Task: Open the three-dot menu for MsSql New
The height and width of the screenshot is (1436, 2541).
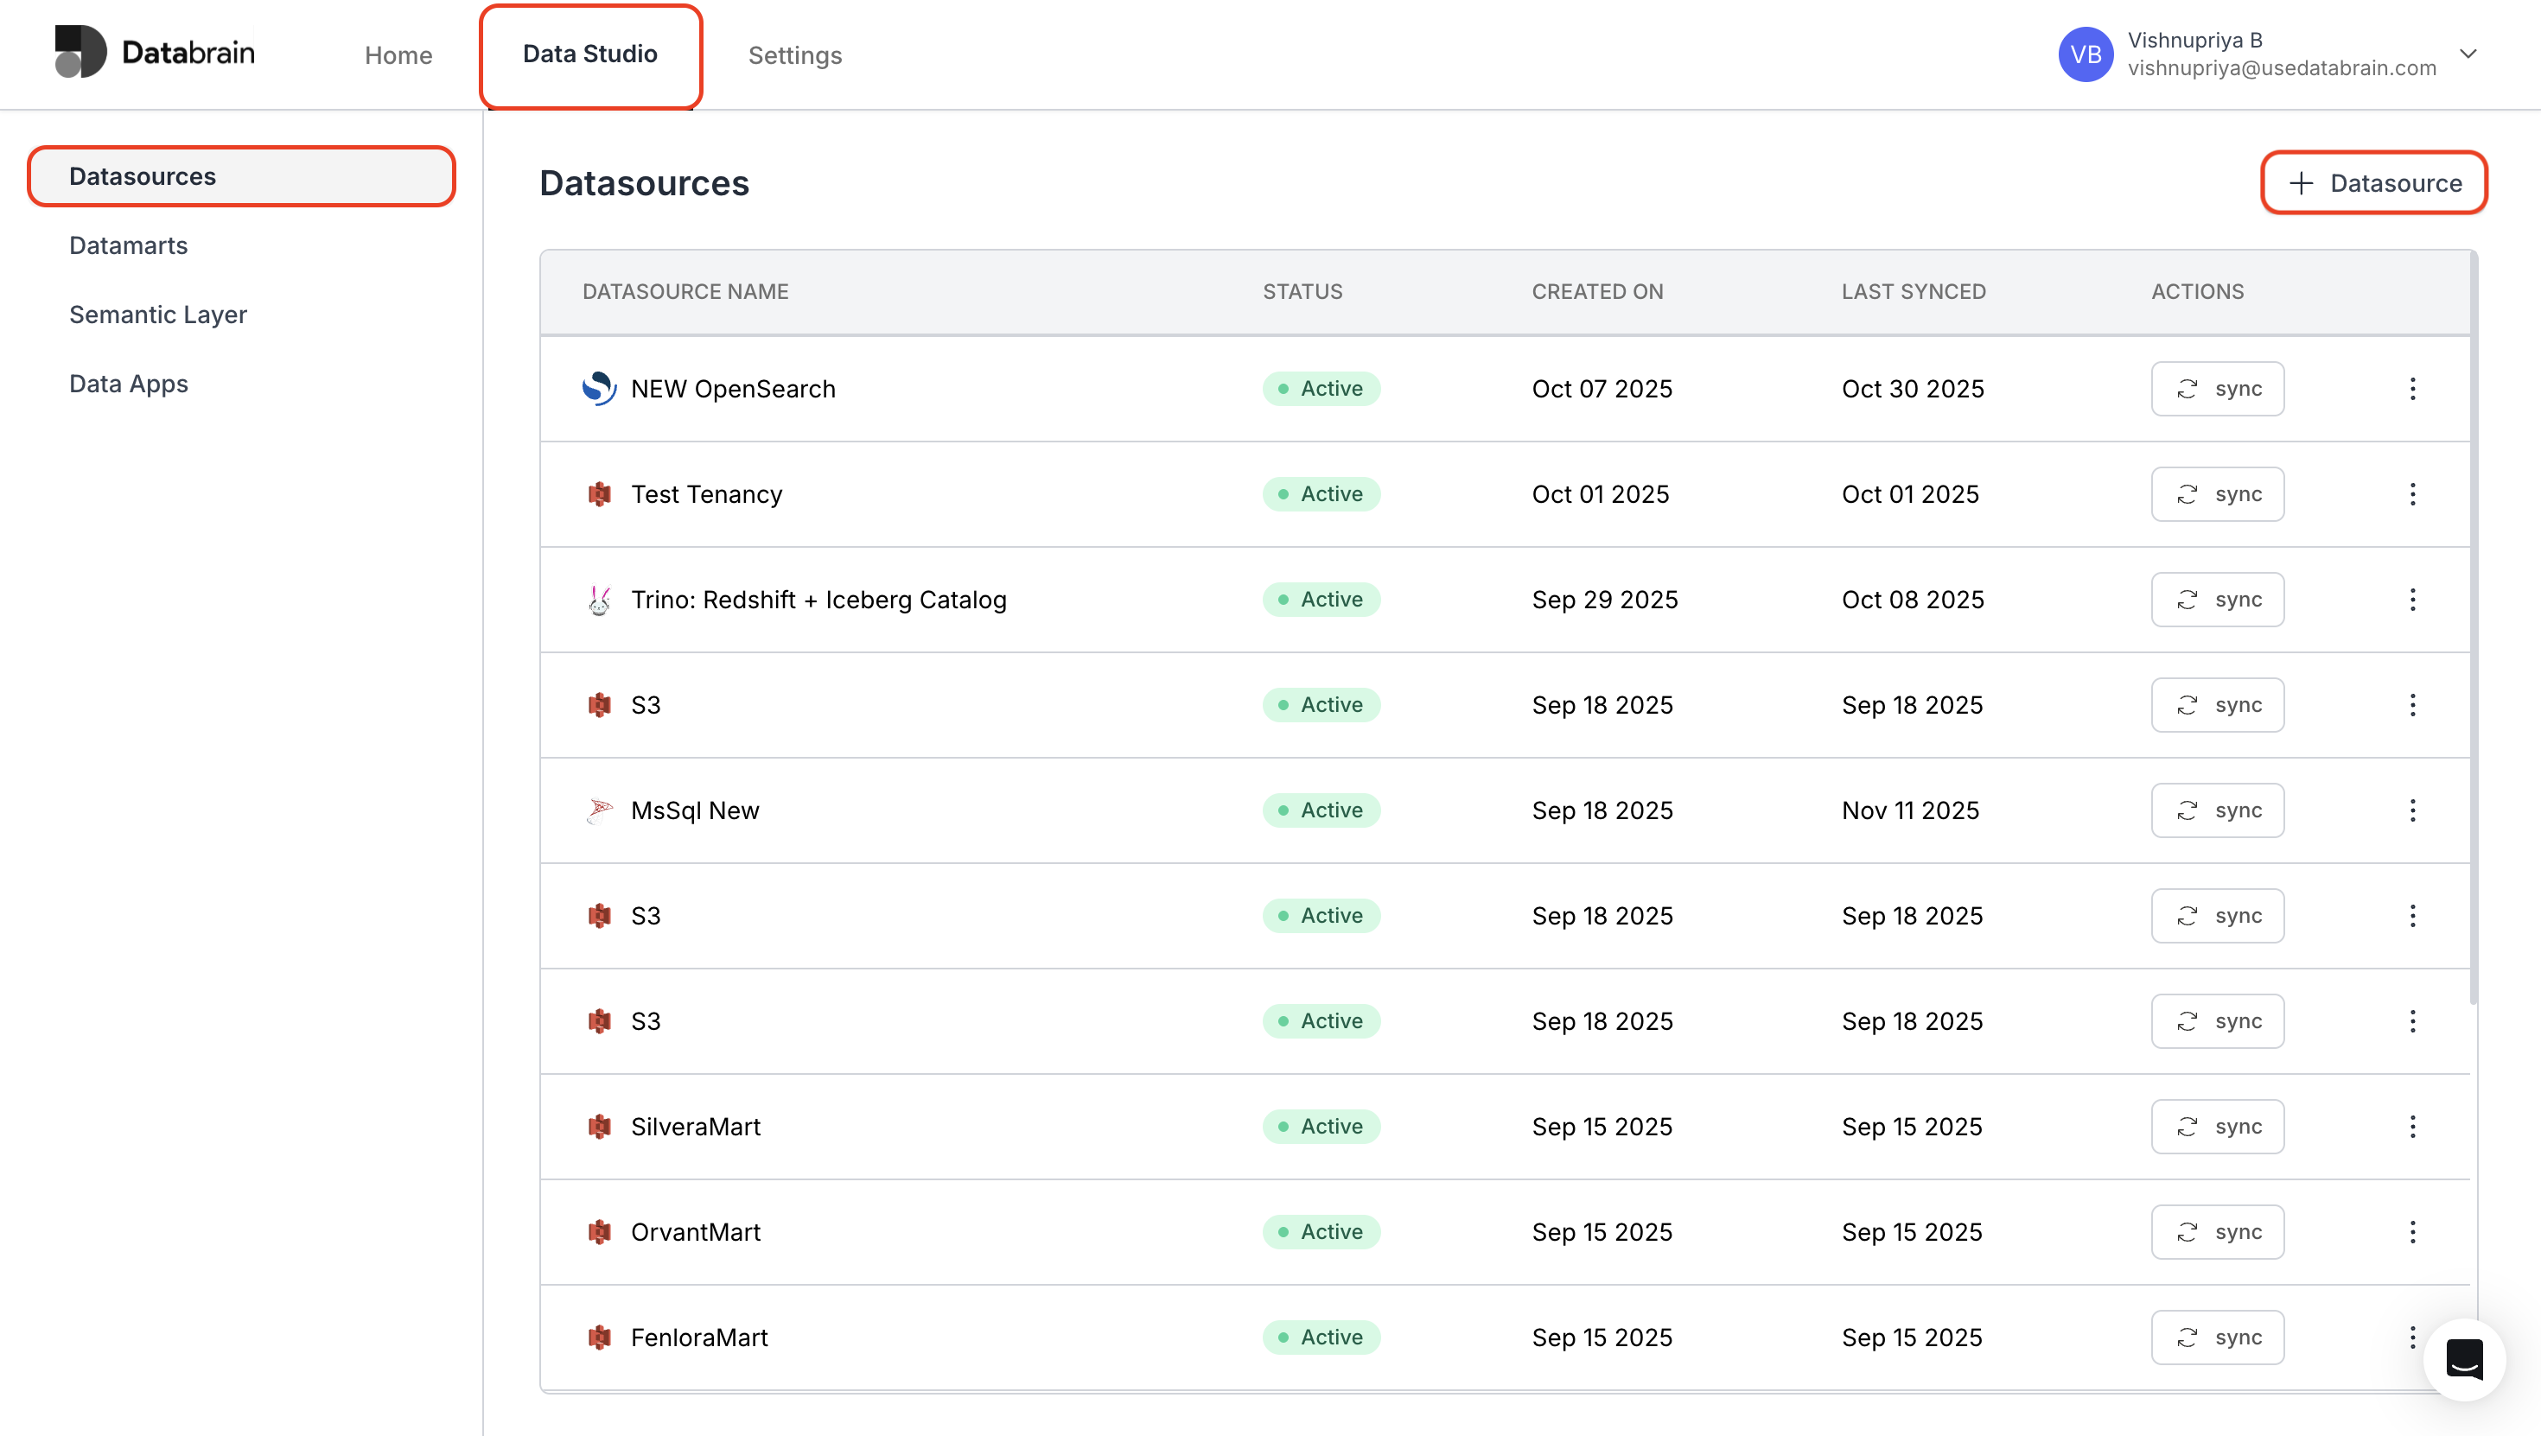Action: pyautogui.click(x=2411, y=810)
